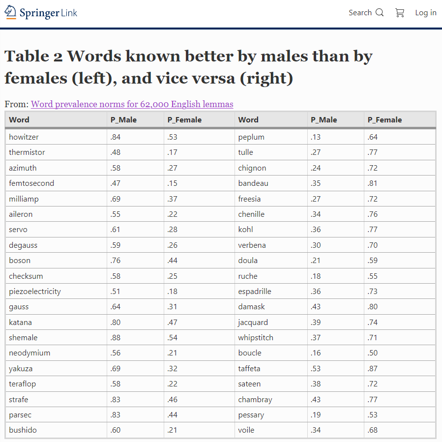Click the right Word column header
The image size is (442, 442).
pyautogui.click(x=248, y=120)
